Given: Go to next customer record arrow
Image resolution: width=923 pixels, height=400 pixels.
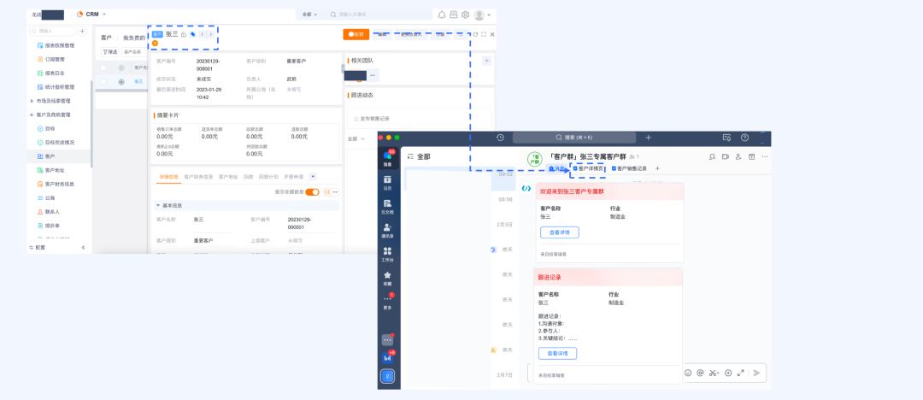Looking at the screenshot, I should [x=211, y=35].
